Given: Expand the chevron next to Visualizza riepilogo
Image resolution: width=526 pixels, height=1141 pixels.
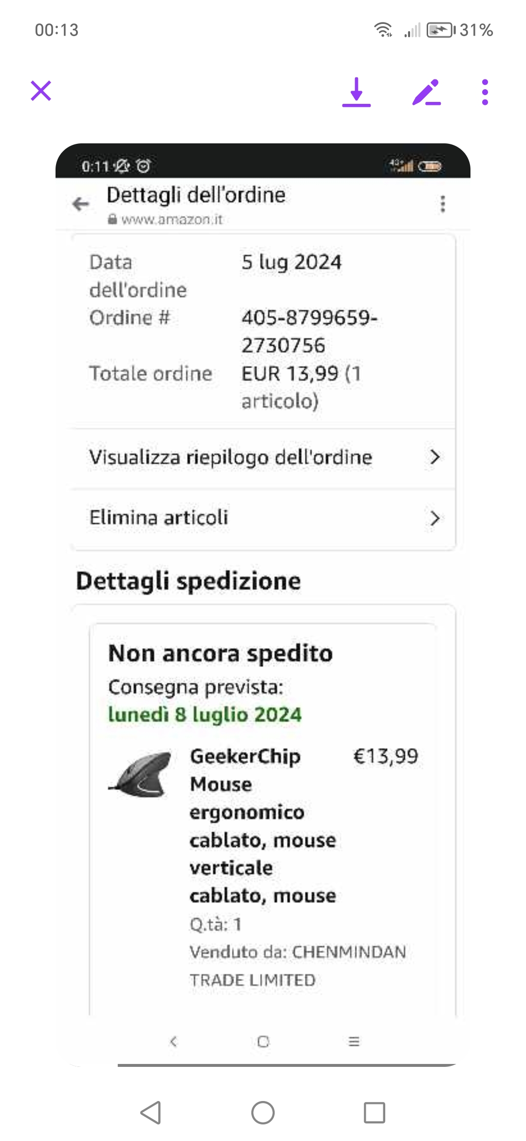Looking at the screenshot, I should (x=434, y=457).
